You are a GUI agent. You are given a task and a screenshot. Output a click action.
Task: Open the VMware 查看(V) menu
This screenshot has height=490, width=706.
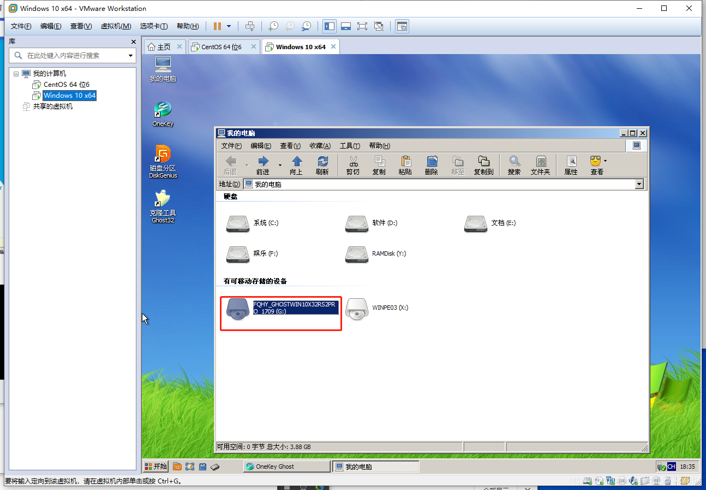81,26
